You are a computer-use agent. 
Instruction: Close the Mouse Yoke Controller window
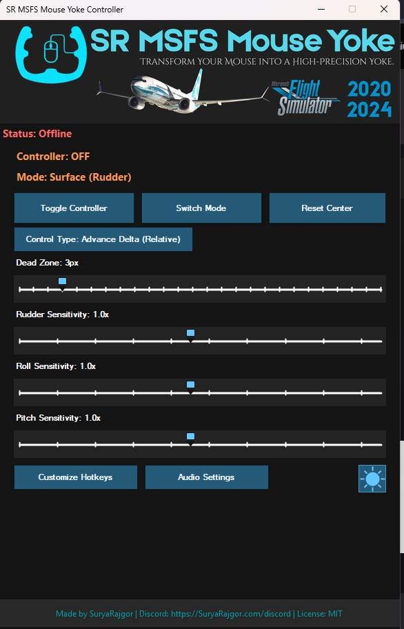pyautogui.click(x=383, y=9)
